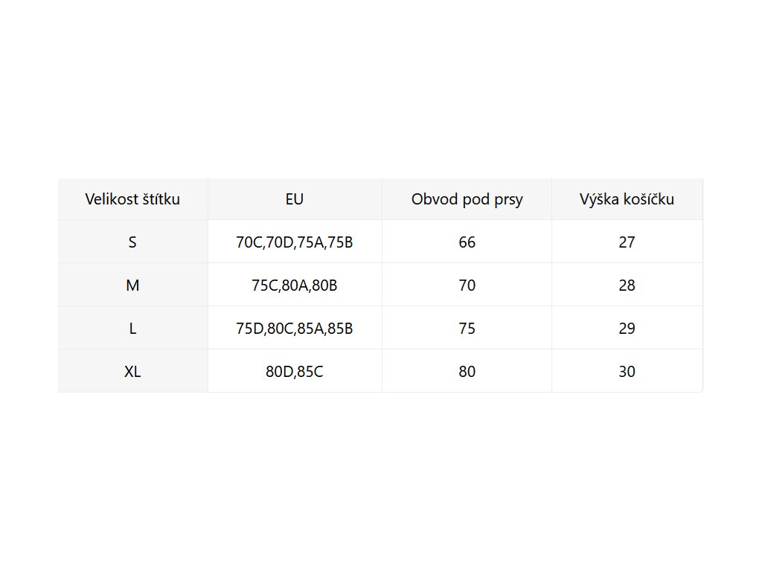Click cup height value 28
Viewport: 762px width, 571px height.
pos(627,285)
